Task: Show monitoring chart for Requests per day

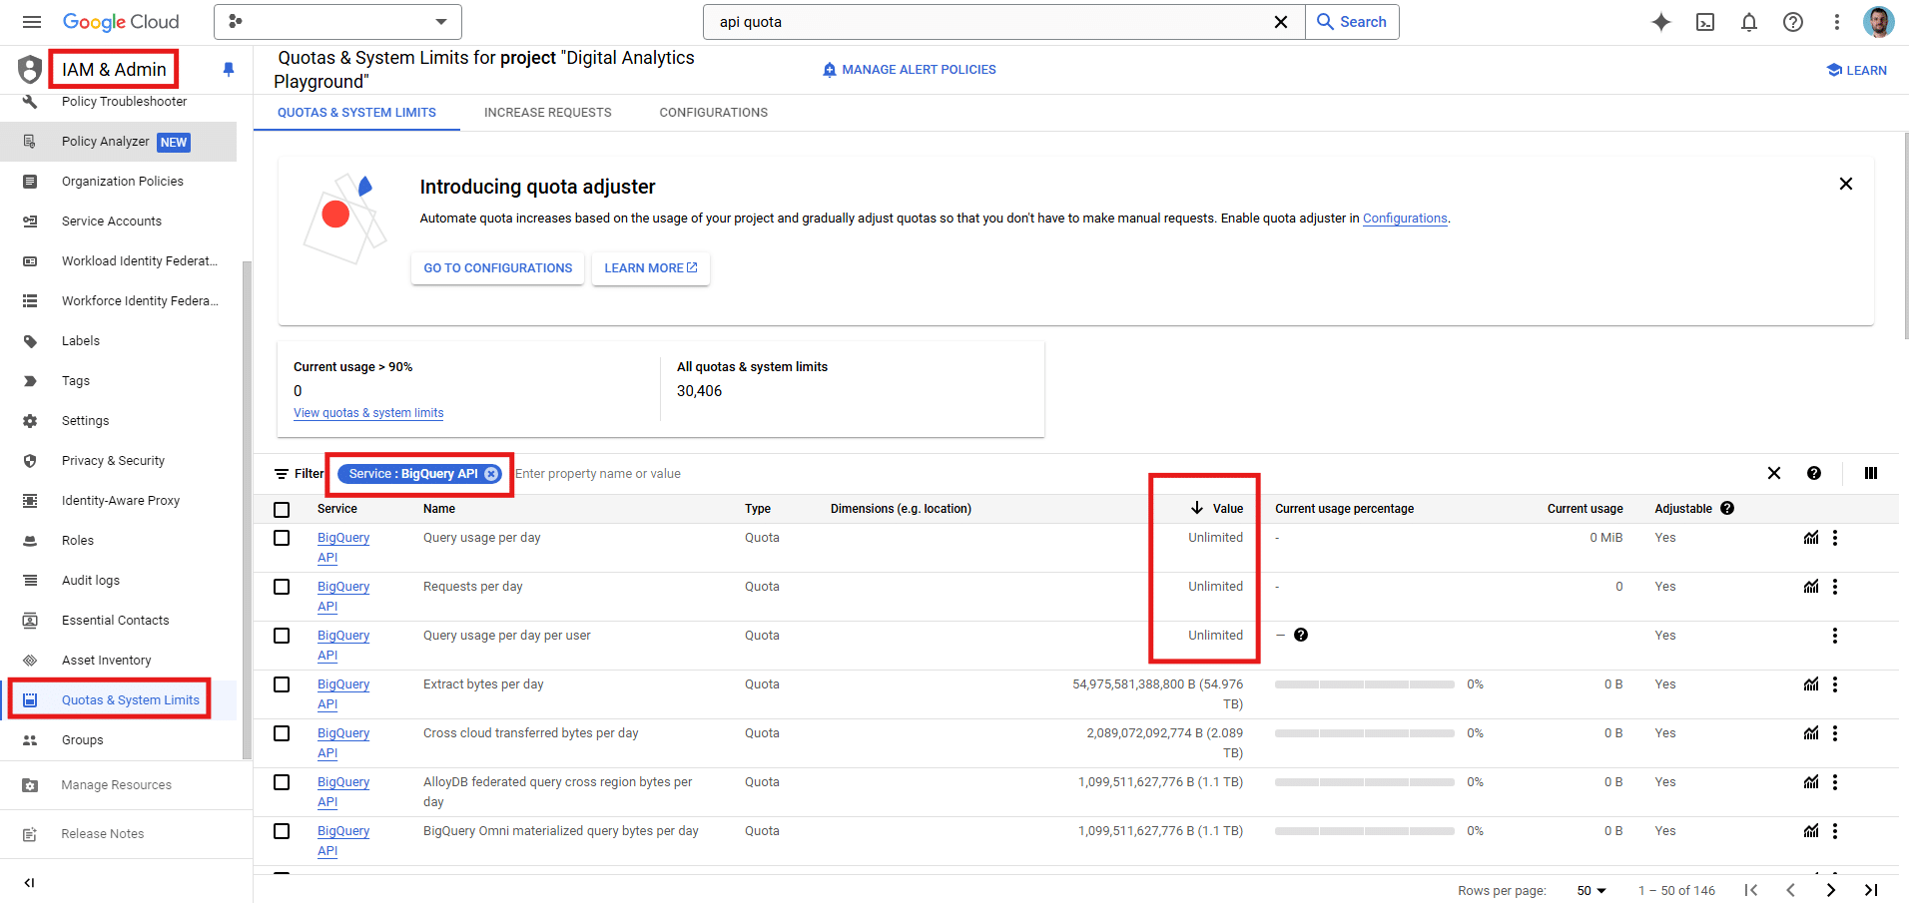Action: tap(1811, 587)
